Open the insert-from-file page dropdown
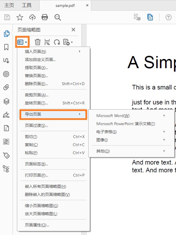This screenshot has width=176, height=235. coord(68,42)
